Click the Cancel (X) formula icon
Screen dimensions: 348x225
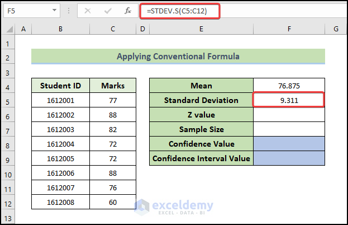pos(88,11)
